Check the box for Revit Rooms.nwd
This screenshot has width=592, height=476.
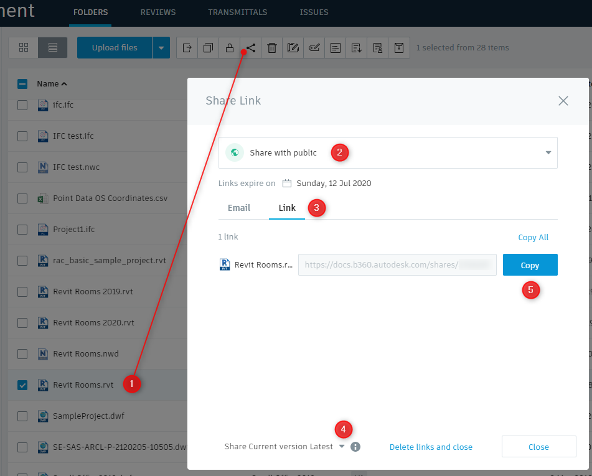[x=22, y=354]
